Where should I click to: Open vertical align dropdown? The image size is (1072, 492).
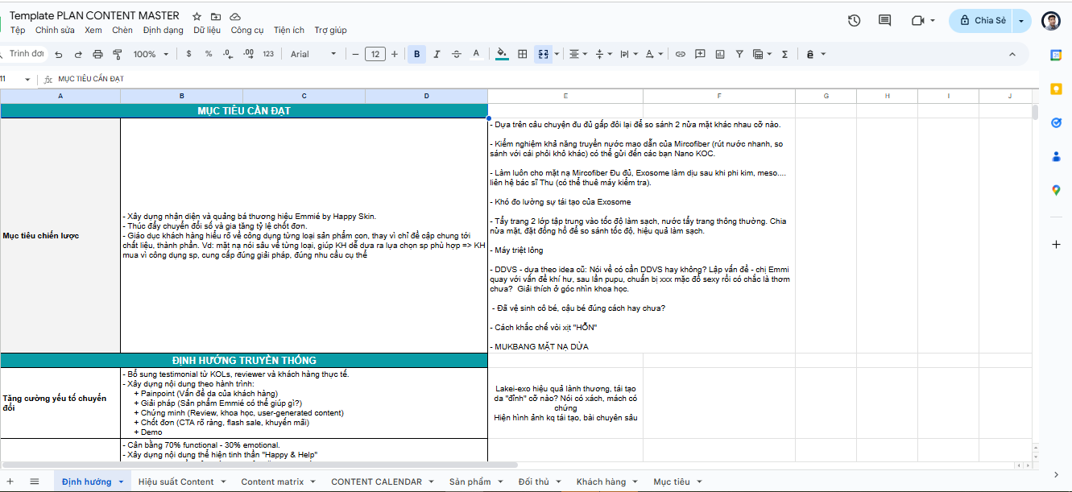coord(603,54)
